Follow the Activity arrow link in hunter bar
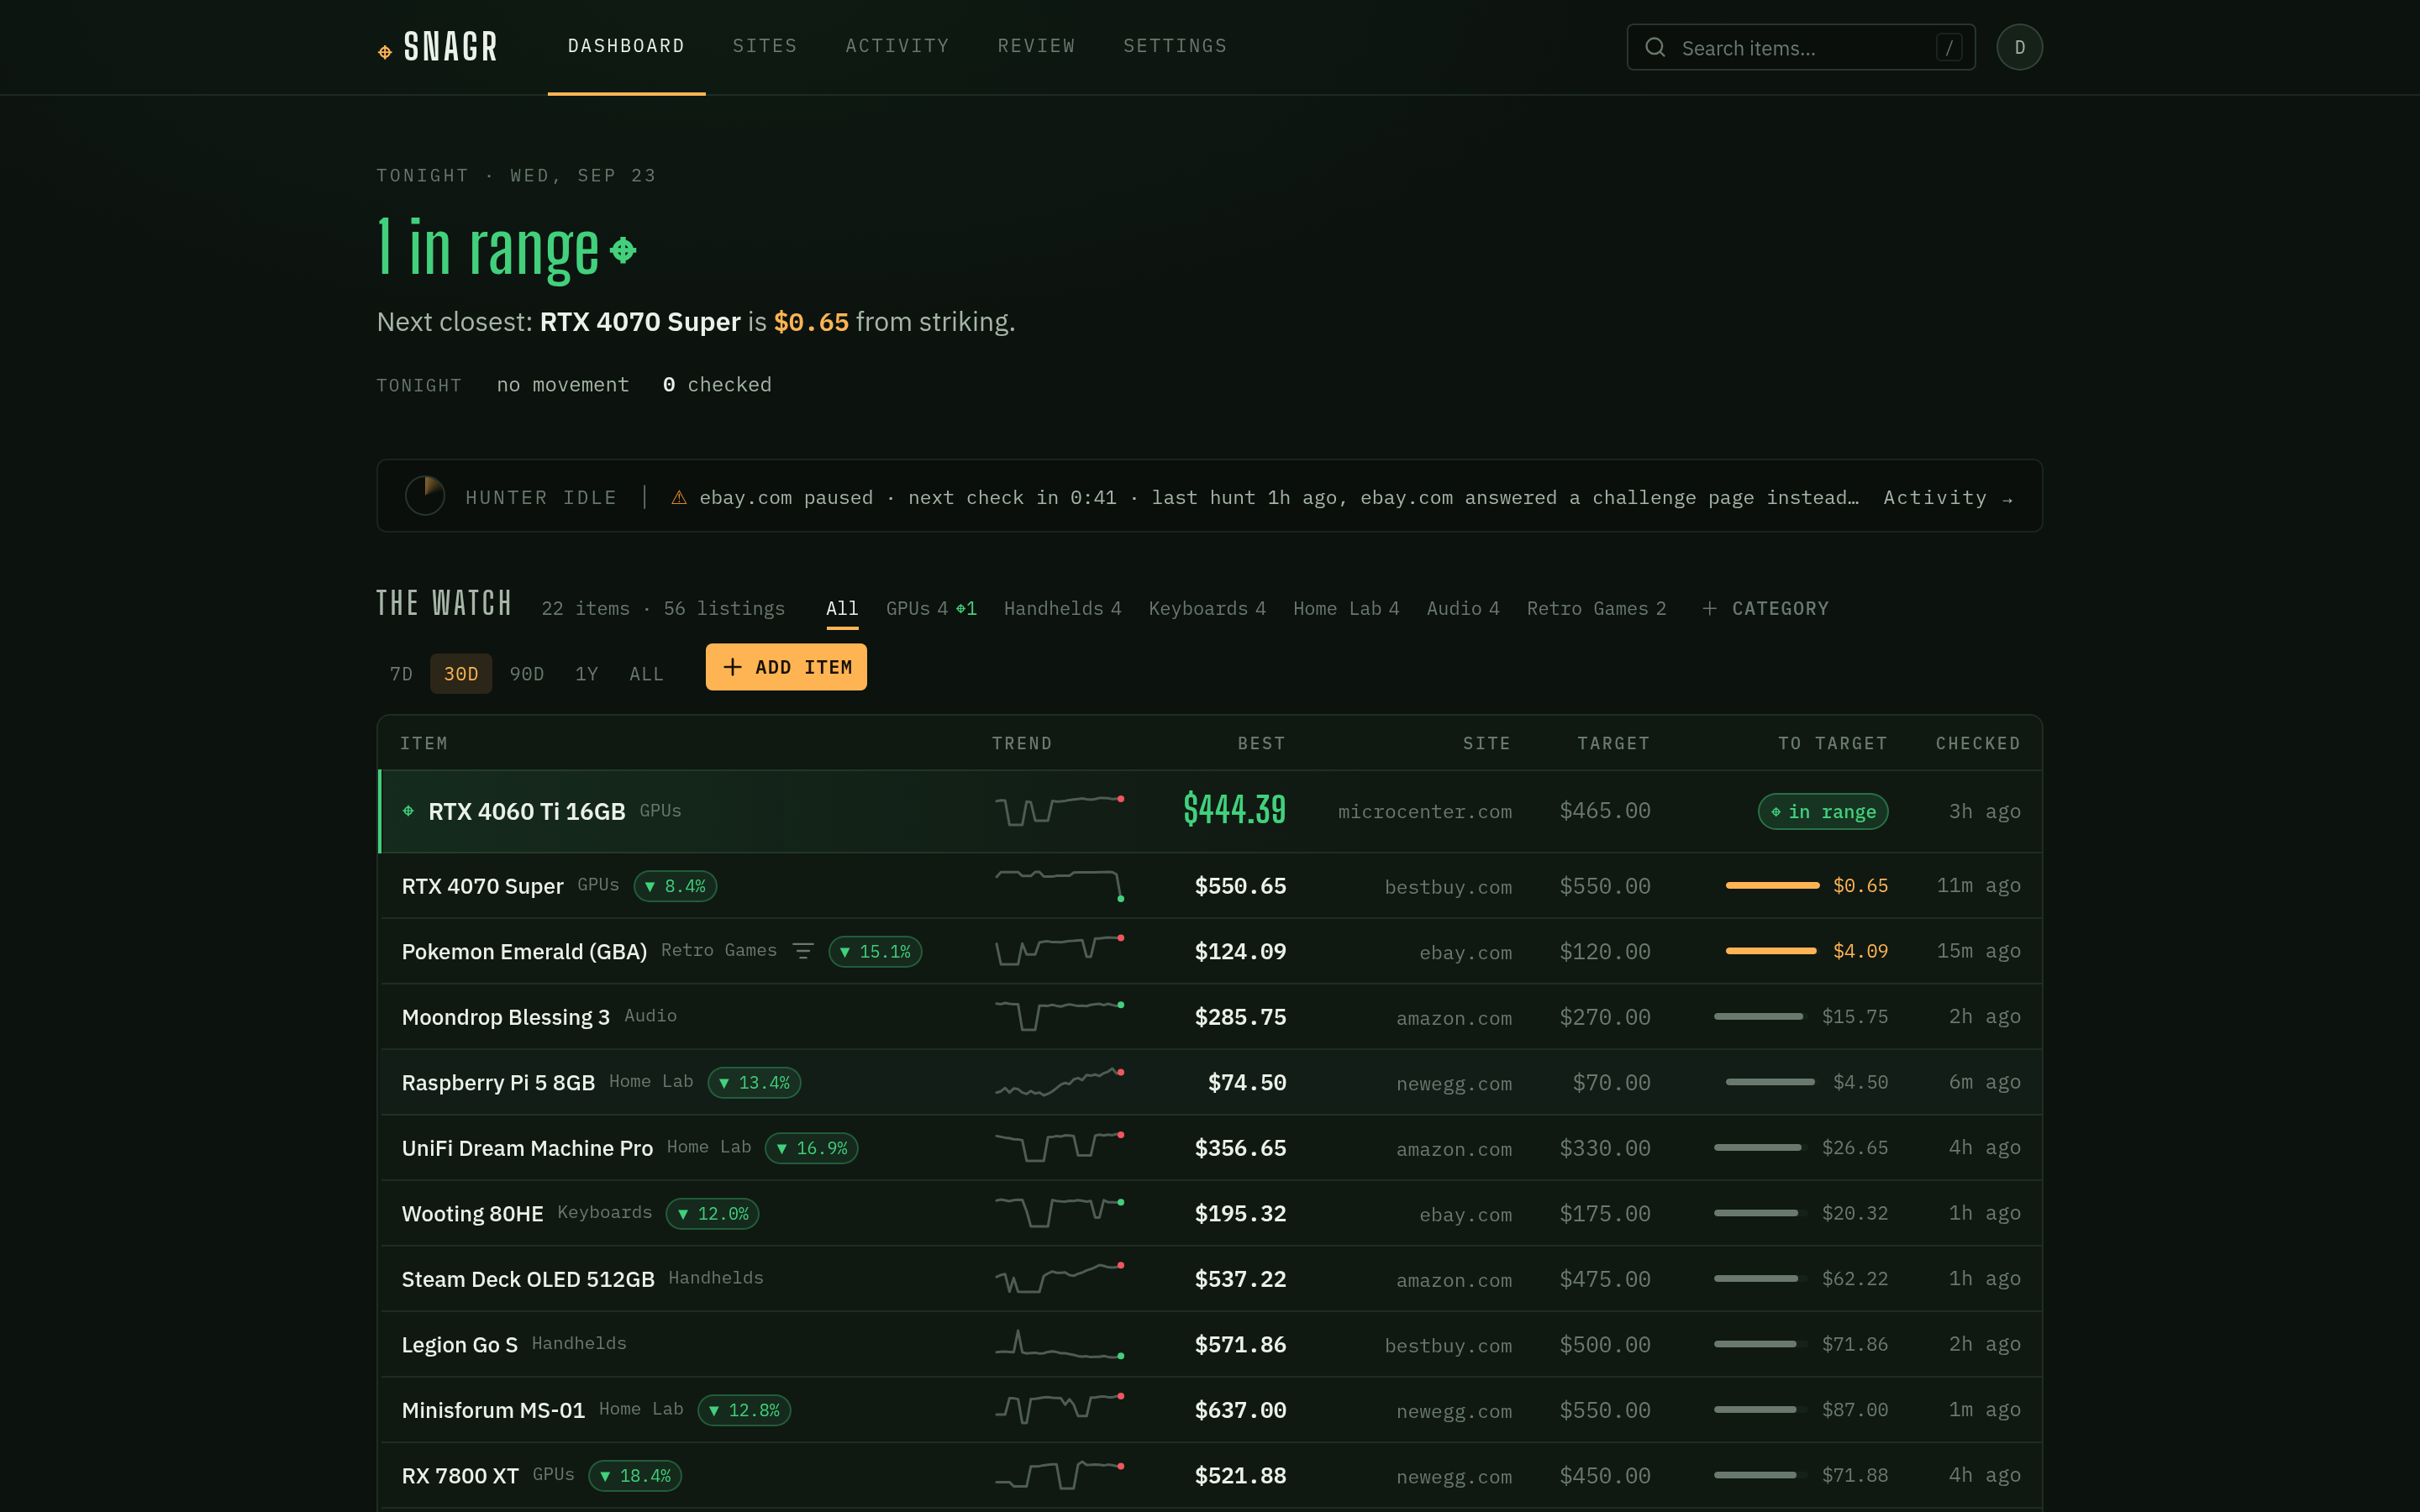The width and height of the screenshot is (2420, 1512). [x=1948, y=497]
